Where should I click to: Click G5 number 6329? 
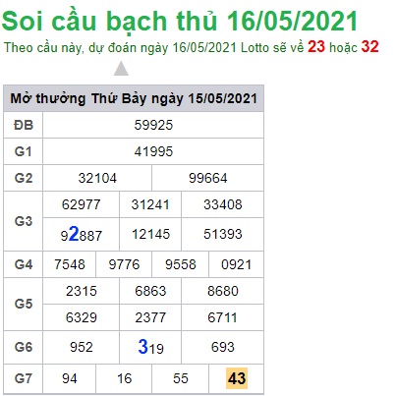tap(82, 317)
